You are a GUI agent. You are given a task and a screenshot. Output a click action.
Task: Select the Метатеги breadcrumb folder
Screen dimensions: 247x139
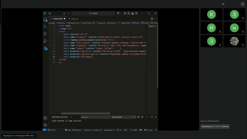112,23
